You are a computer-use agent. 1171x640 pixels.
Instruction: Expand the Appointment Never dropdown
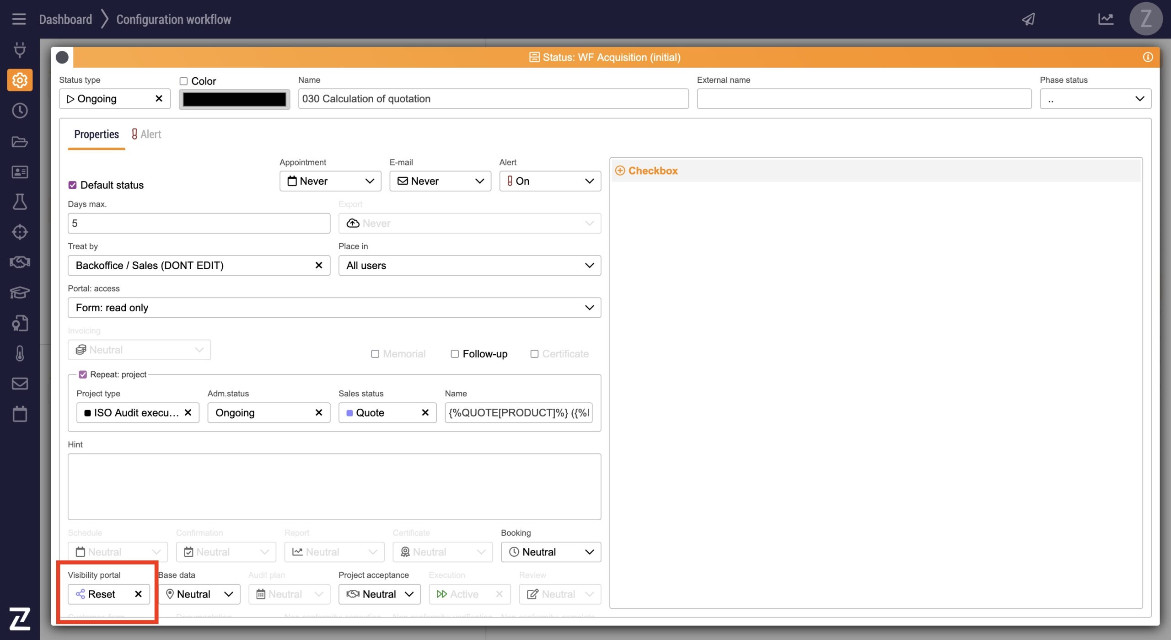pos(330,181)
